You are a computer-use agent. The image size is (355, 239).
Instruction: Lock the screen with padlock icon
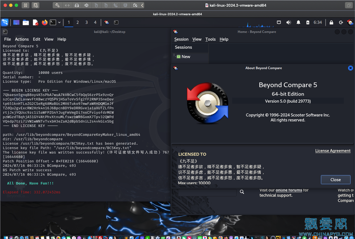coord(331,22)
